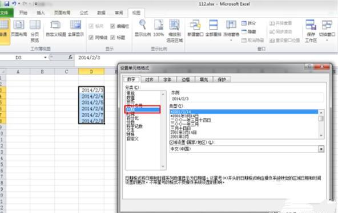338x213 pixels.
Task: Click cell containing 2014/2/4
Action: (91, 96)
